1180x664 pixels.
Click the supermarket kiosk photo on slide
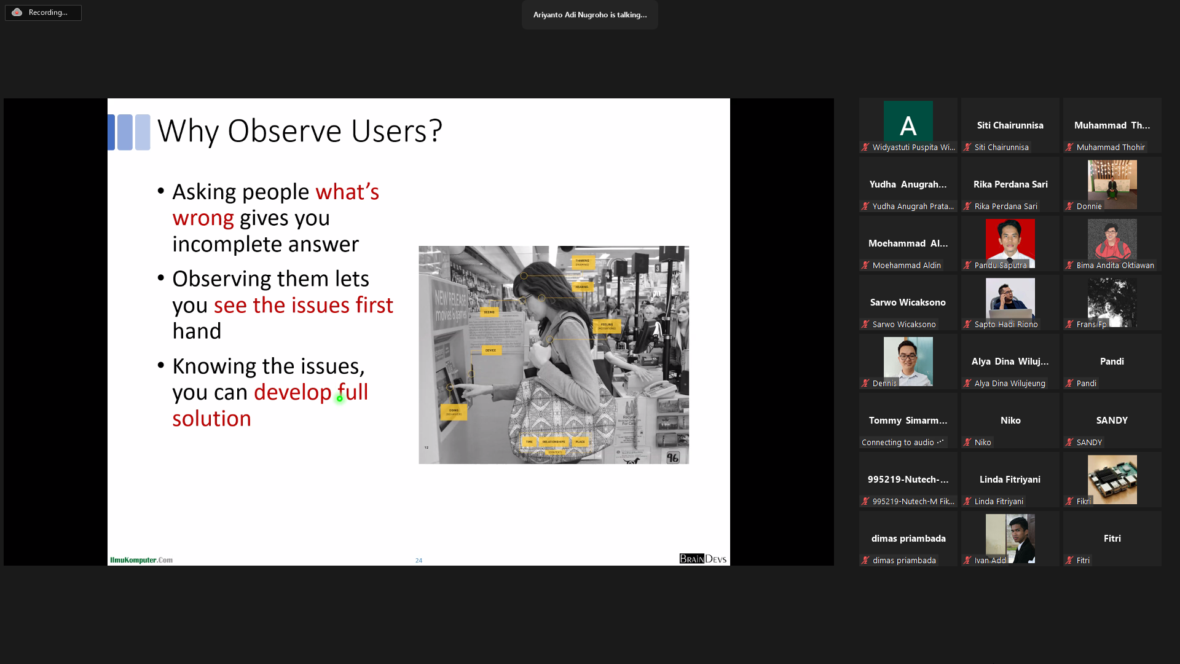(x=553, y=355)
